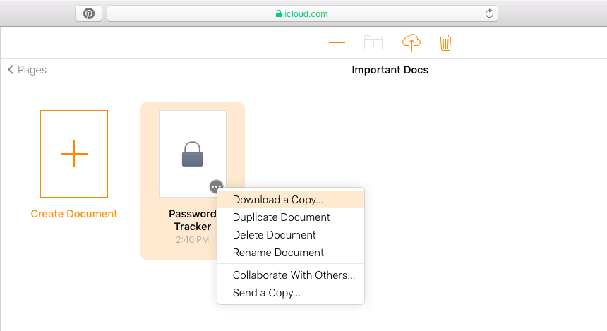The width and height of the screenshot is (607, 331).
Task: Click the icloud.com address bar
Action: (x=302, y=14)
